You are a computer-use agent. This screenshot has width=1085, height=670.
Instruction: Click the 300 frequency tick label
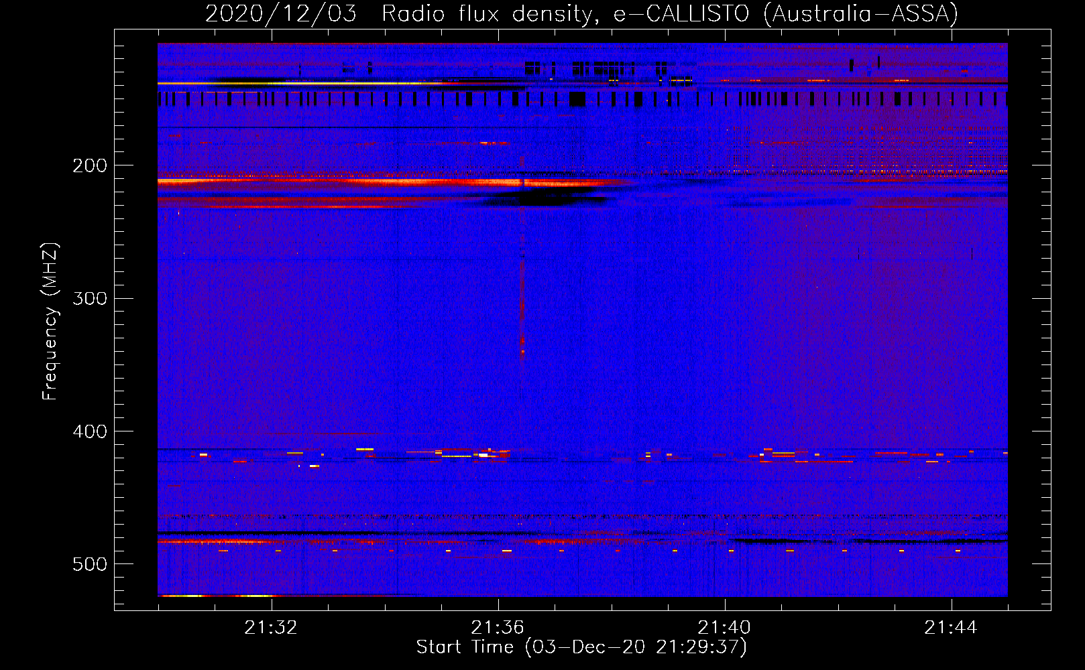[90, 298]
